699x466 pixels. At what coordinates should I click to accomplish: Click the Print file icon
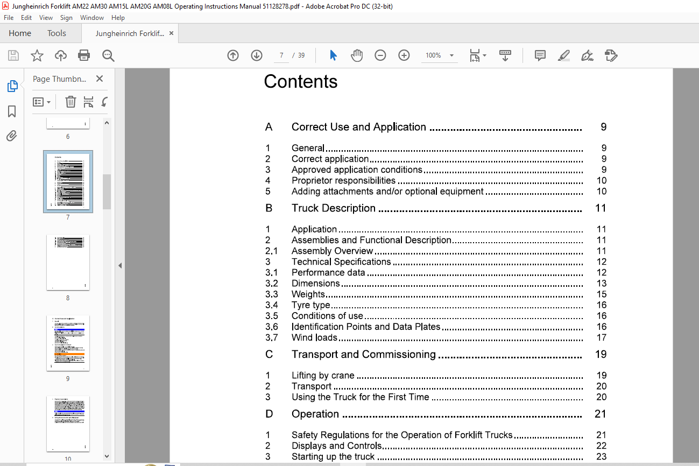pos(84,55)
